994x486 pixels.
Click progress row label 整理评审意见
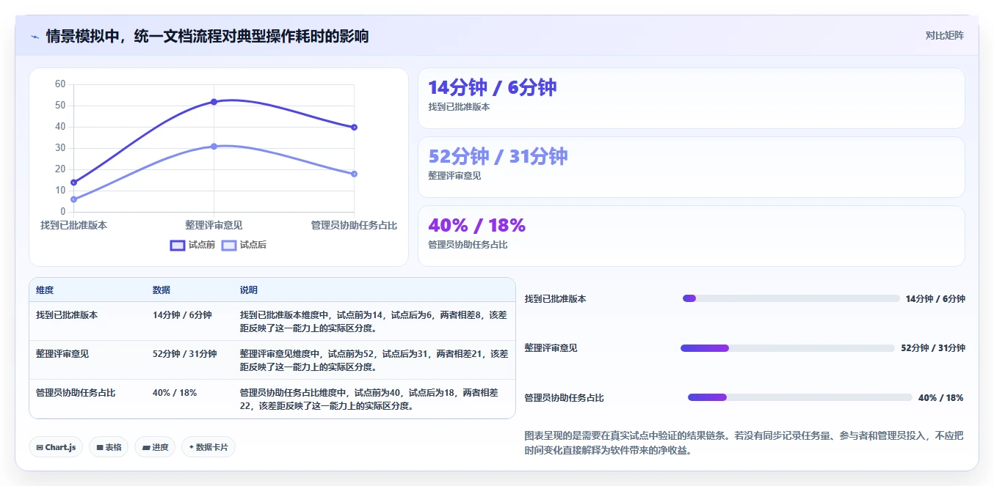click(551, 348)
